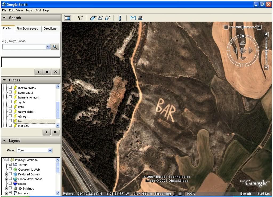Open the Fly To search history dropdown
The width and height of the screenshot is (273, 197).
[x=48, y=47]
